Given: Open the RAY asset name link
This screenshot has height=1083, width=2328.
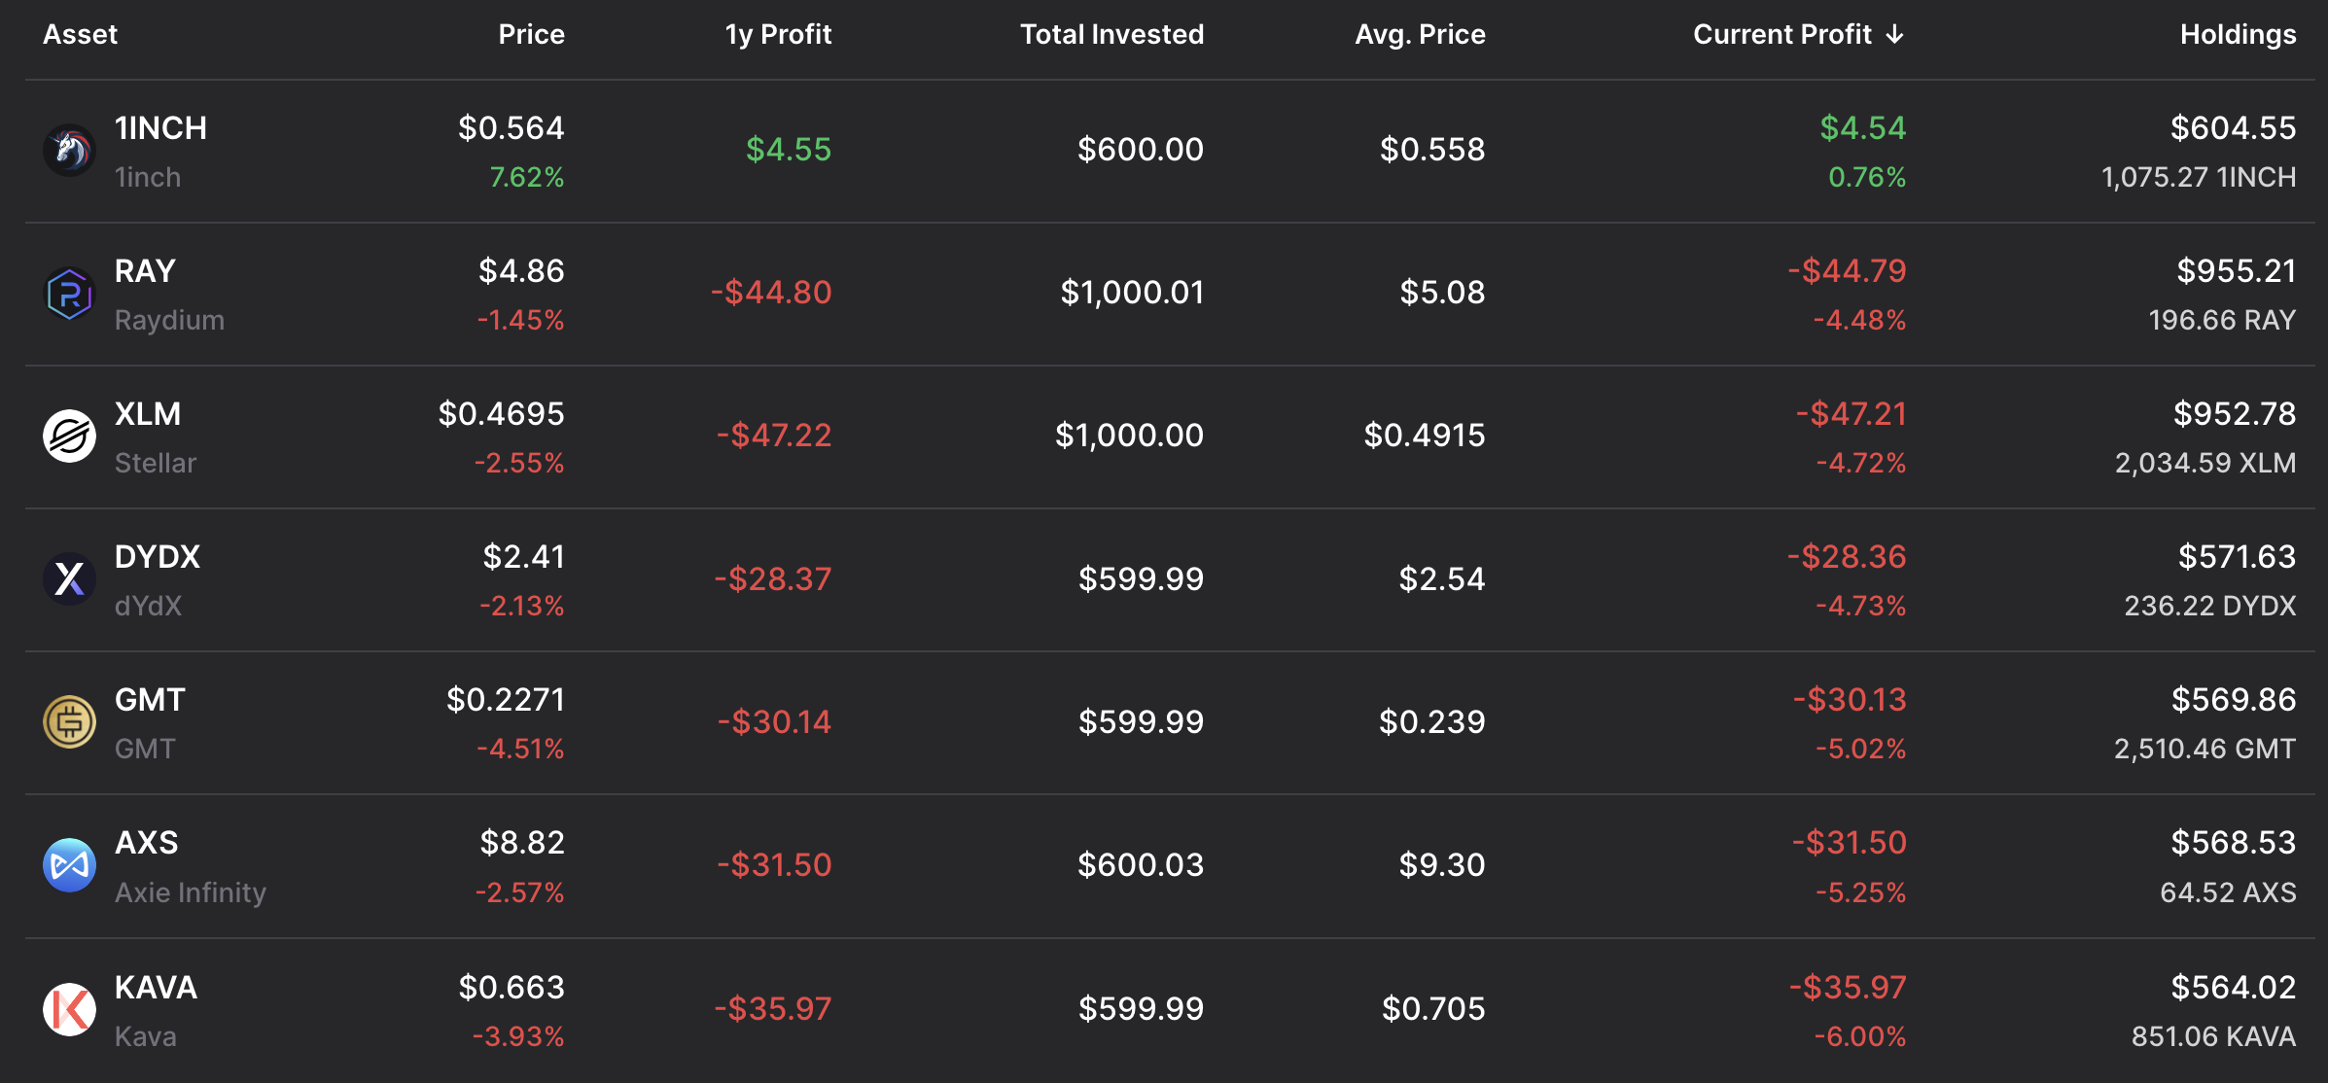Looking at the screenshot, I should click(145, 271).
